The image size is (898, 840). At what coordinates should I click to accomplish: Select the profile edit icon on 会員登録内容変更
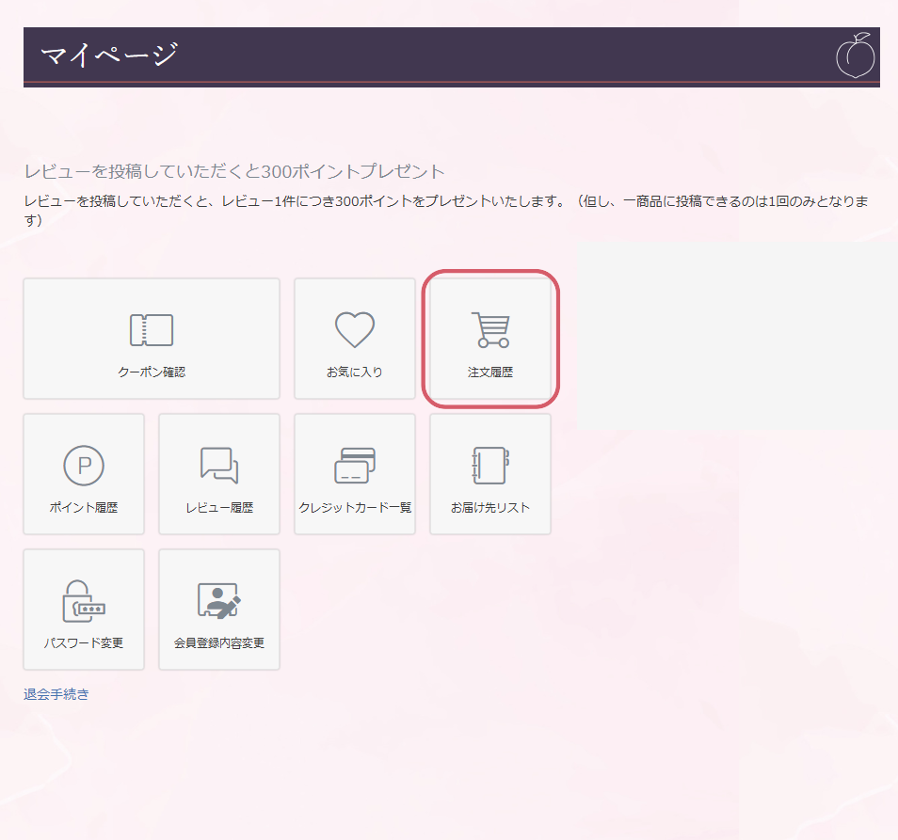tap(218, 598)
